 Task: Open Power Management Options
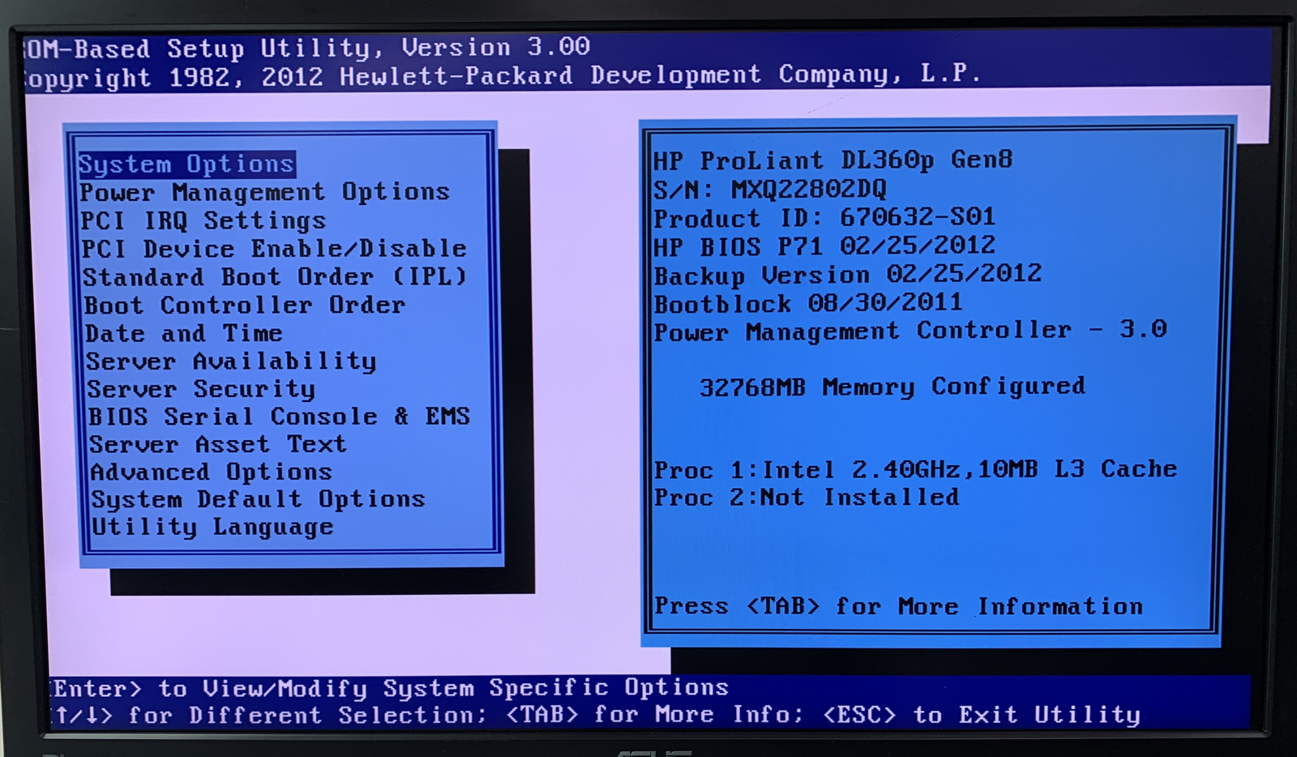click(x=264, y=192)
